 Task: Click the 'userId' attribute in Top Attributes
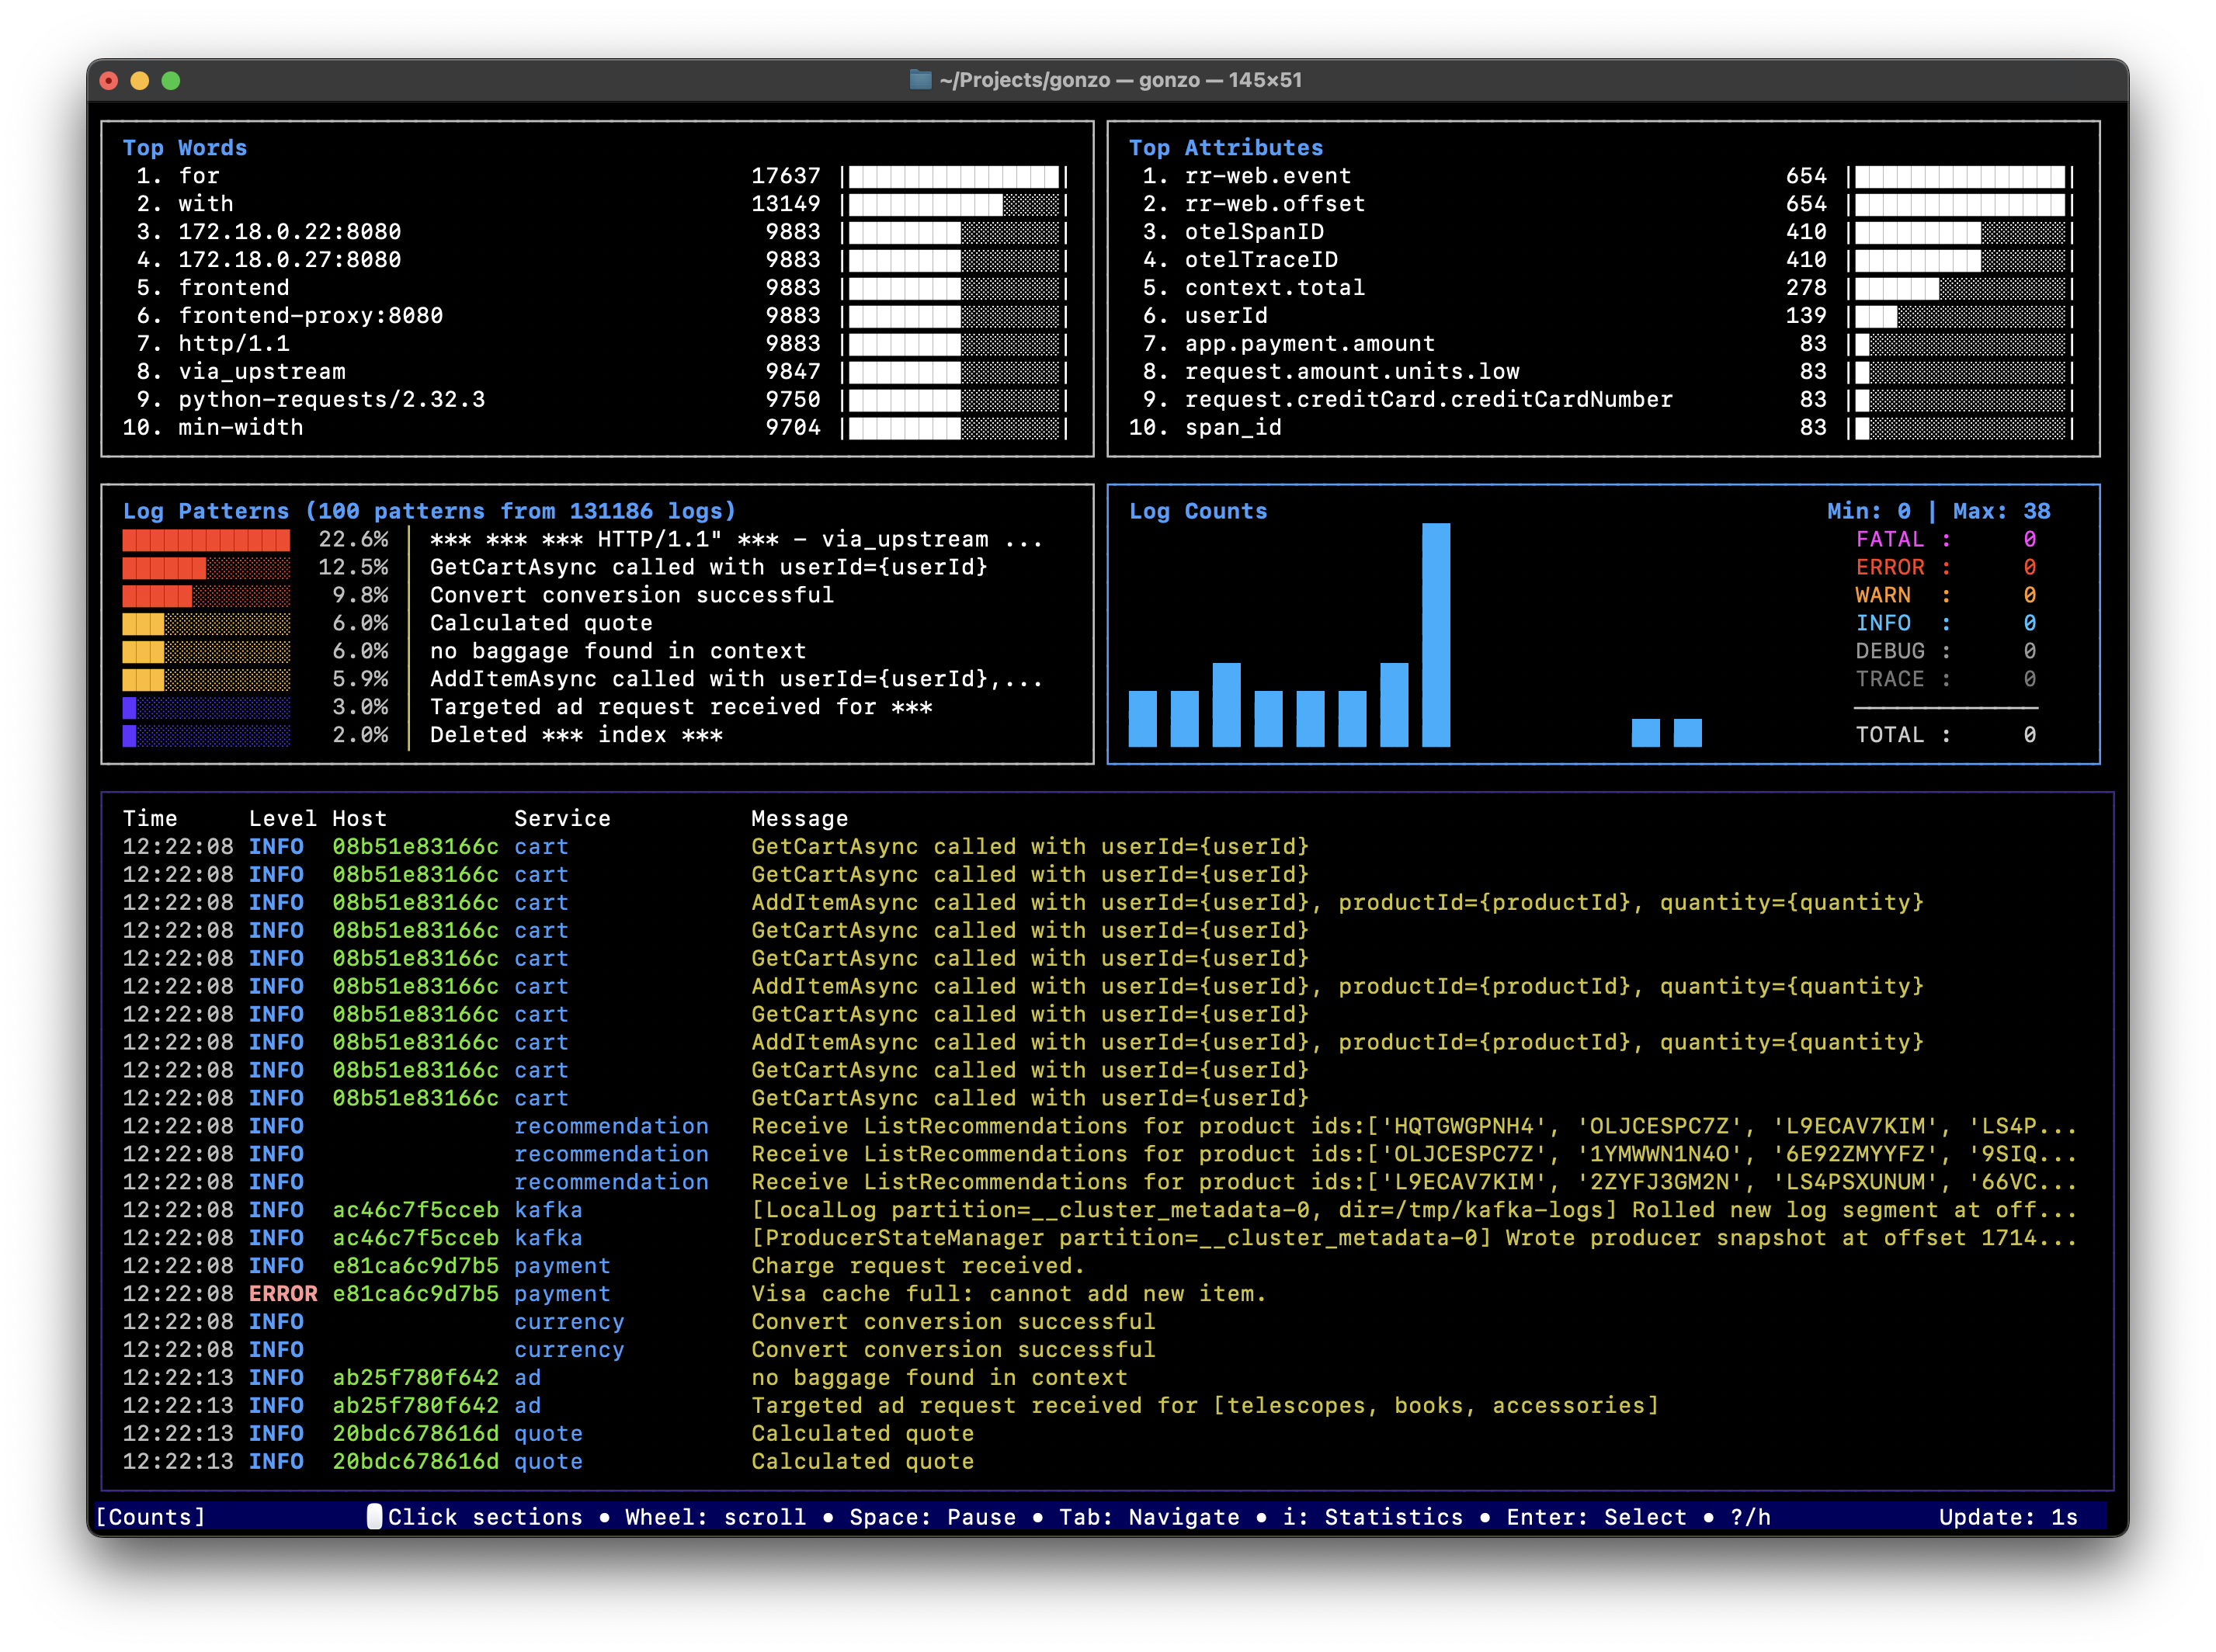1226,315
